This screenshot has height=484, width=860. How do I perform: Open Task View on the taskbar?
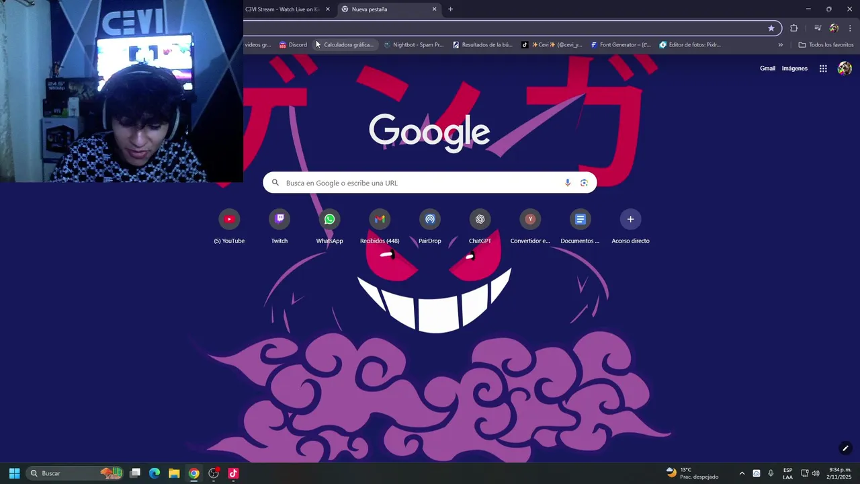click(x=135, y=473)
